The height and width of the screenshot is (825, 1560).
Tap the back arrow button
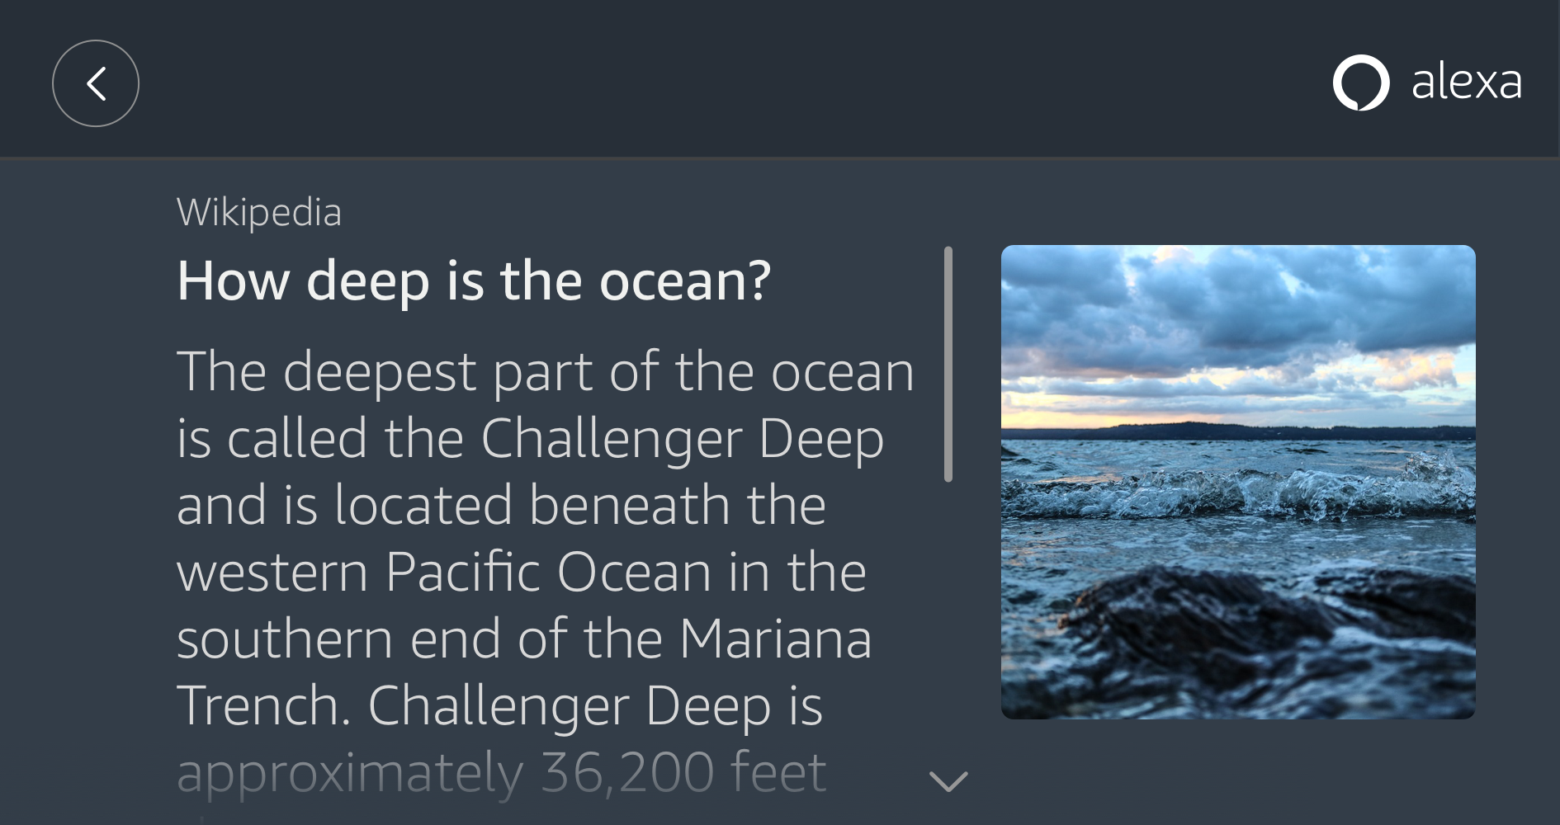click(x=96, y=83)
